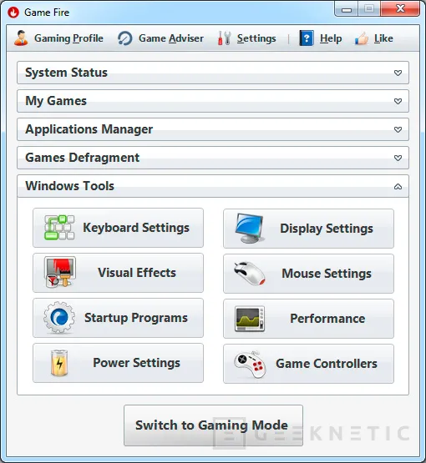The height and width of the screenshot is (463, 426).
Task: Open Visual Effects
Action: (x=119, y=273)
